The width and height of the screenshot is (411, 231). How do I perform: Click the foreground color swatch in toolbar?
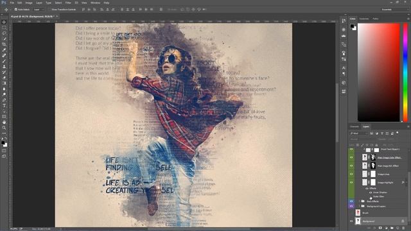pos(3,142)
